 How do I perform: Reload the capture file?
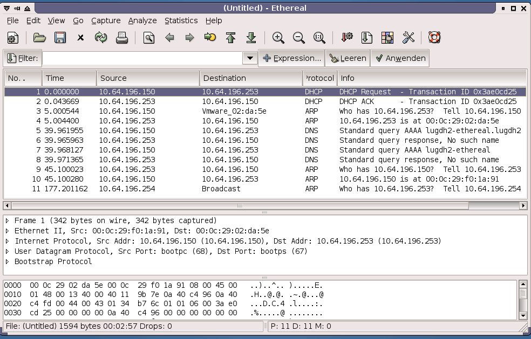pos(101,38)
